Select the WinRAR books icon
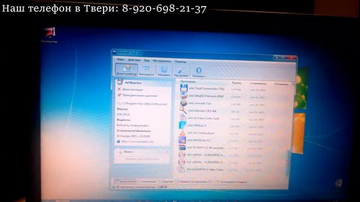Screen dimensions: 360x202 point(182,147)
